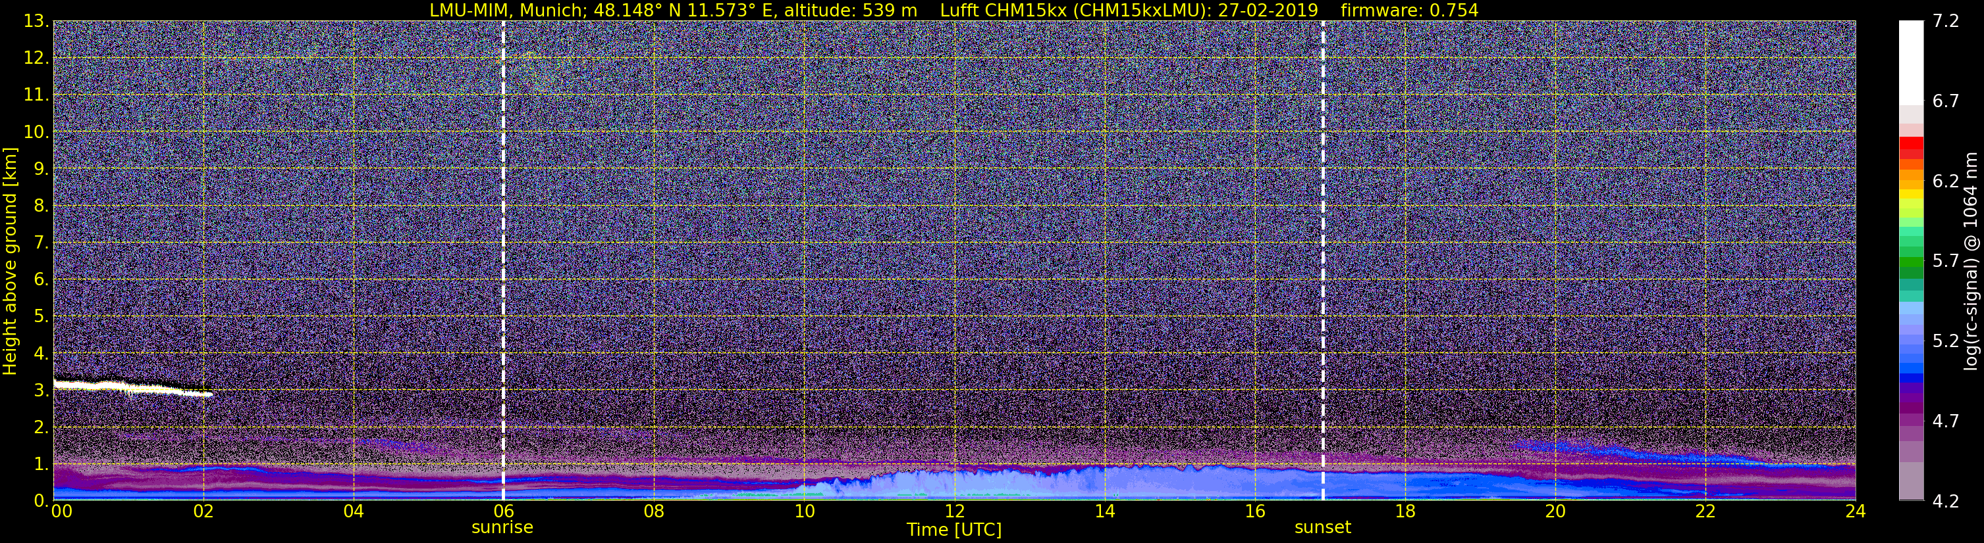Click the 'Height above ground [km]' axis label
Screen dimensions: 1984x543
pyautogui.click(x=10, y=262)
